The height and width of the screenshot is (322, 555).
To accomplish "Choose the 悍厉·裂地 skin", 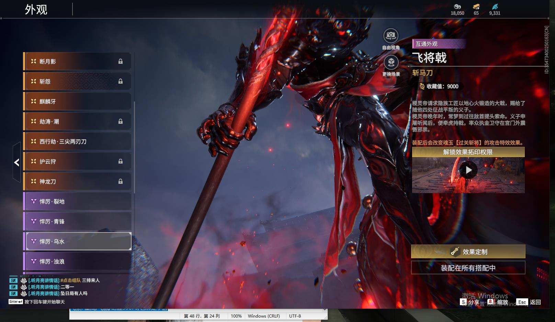I will (x=77, y=201).
